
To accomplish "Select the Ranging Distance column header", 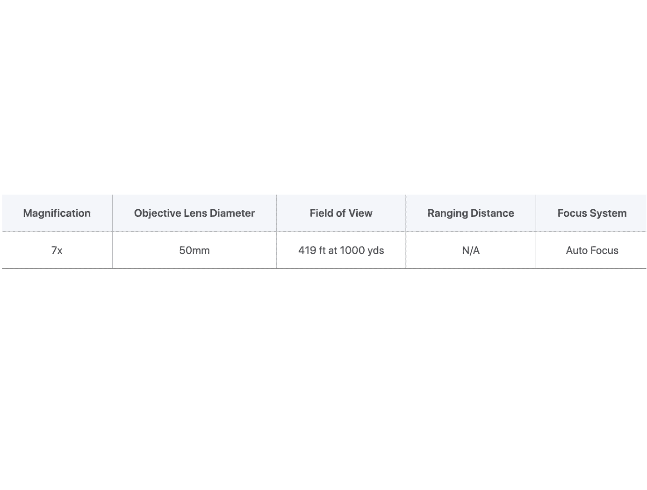I will pos(470,213).
